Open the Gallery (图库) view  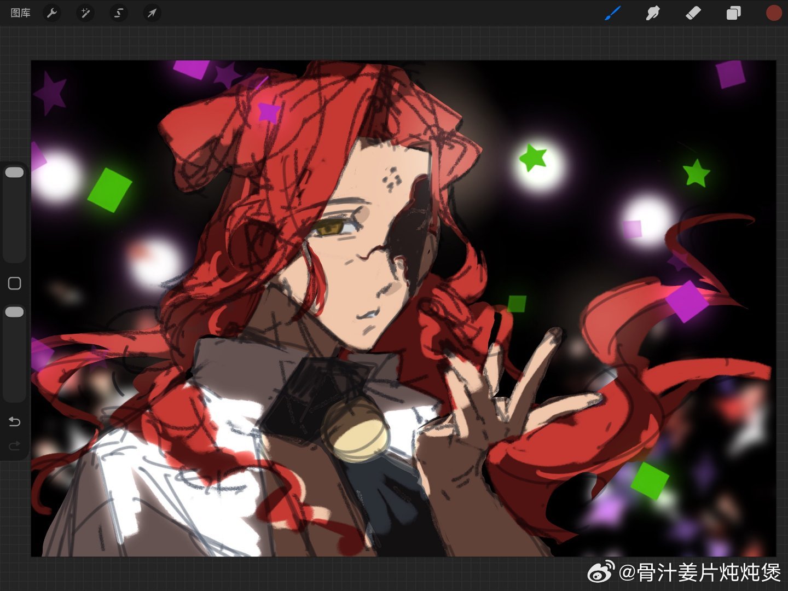coord(21,13)
